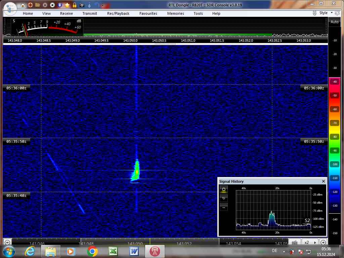Click the scroll right button on bottom span bar
The height and width of the screenshot is (258, 344).
[x=323, y=242]
